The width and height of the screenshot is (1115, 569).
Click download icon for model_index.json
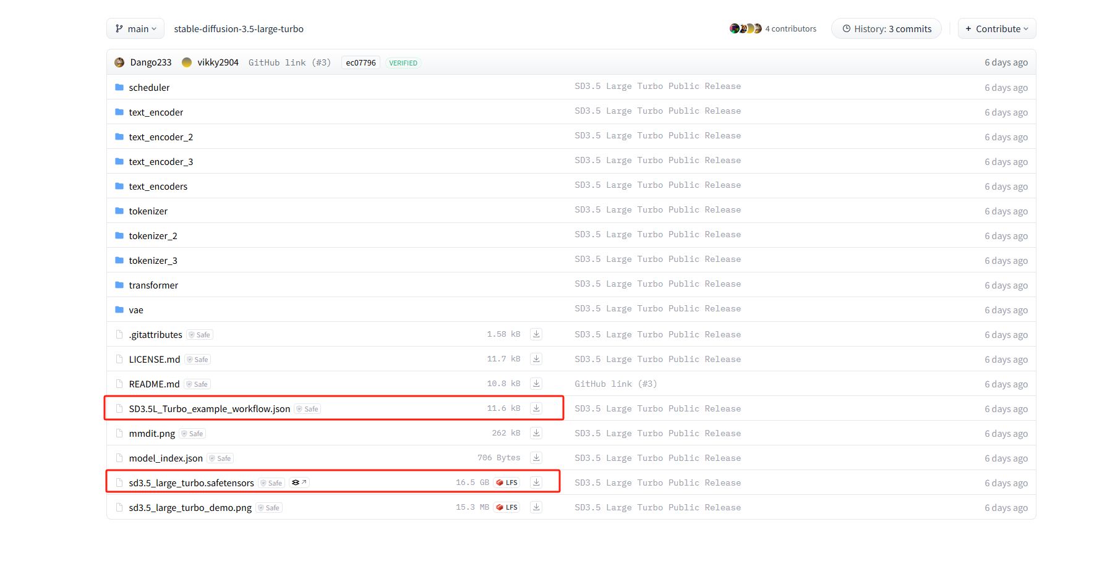click(536, 458)
